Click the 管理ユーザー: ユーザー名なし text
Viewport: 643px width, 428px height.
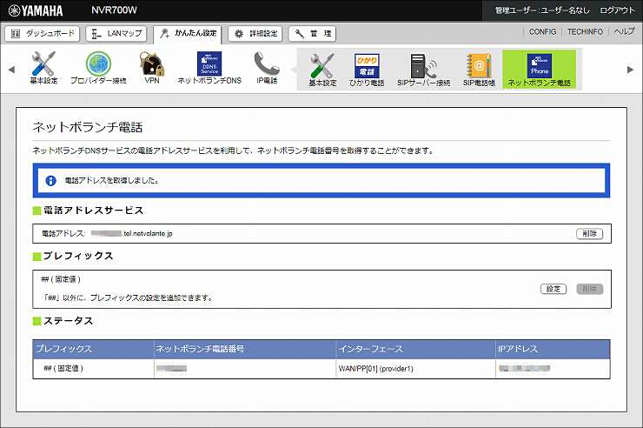click(542, 10)
